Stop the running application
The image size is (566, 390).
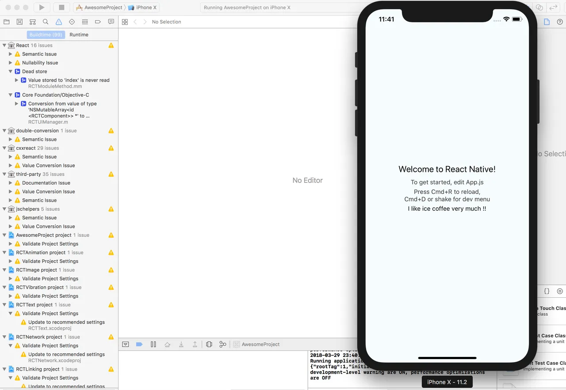click(61, 8)
